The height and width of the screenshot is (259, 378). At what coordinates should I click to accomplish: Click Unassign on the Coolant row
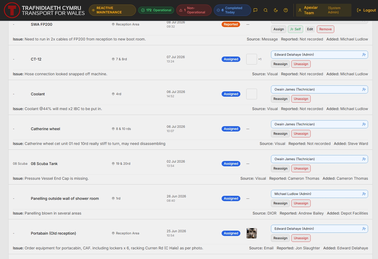tap(301, 99)
